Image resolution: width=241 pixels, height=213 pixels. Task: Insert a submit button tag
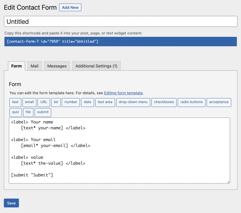(42, 112)
